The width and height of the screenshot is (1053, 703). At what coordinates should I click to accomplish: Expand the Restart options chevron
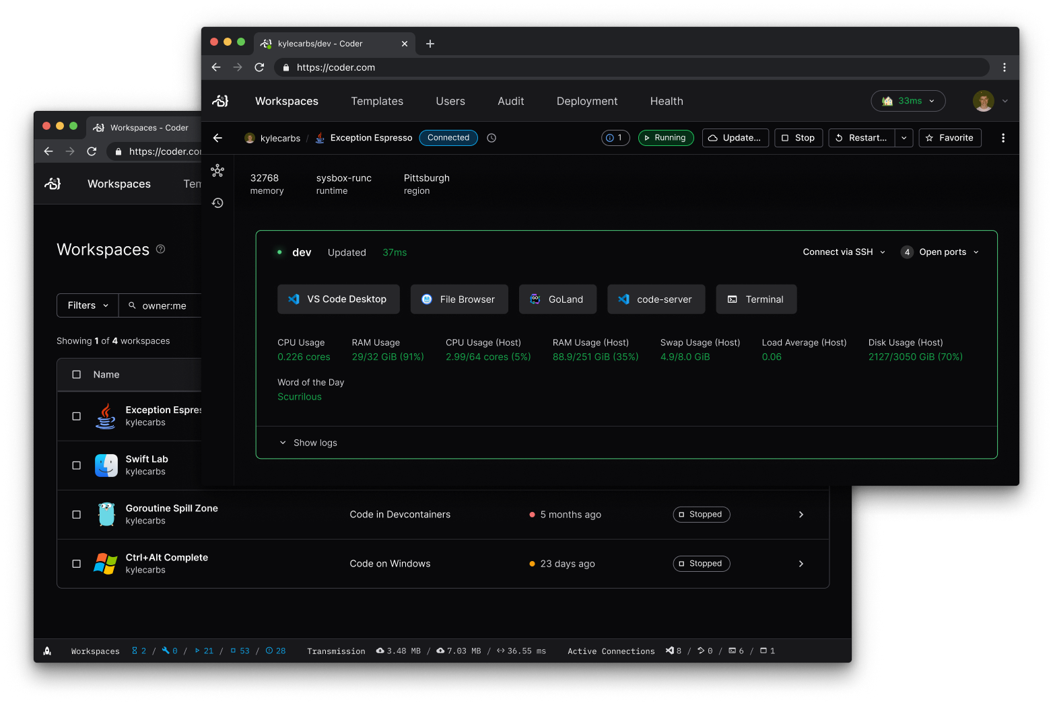[x=904, y=137]
